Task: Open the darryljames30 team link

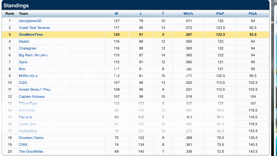Action: pos(30,21)
